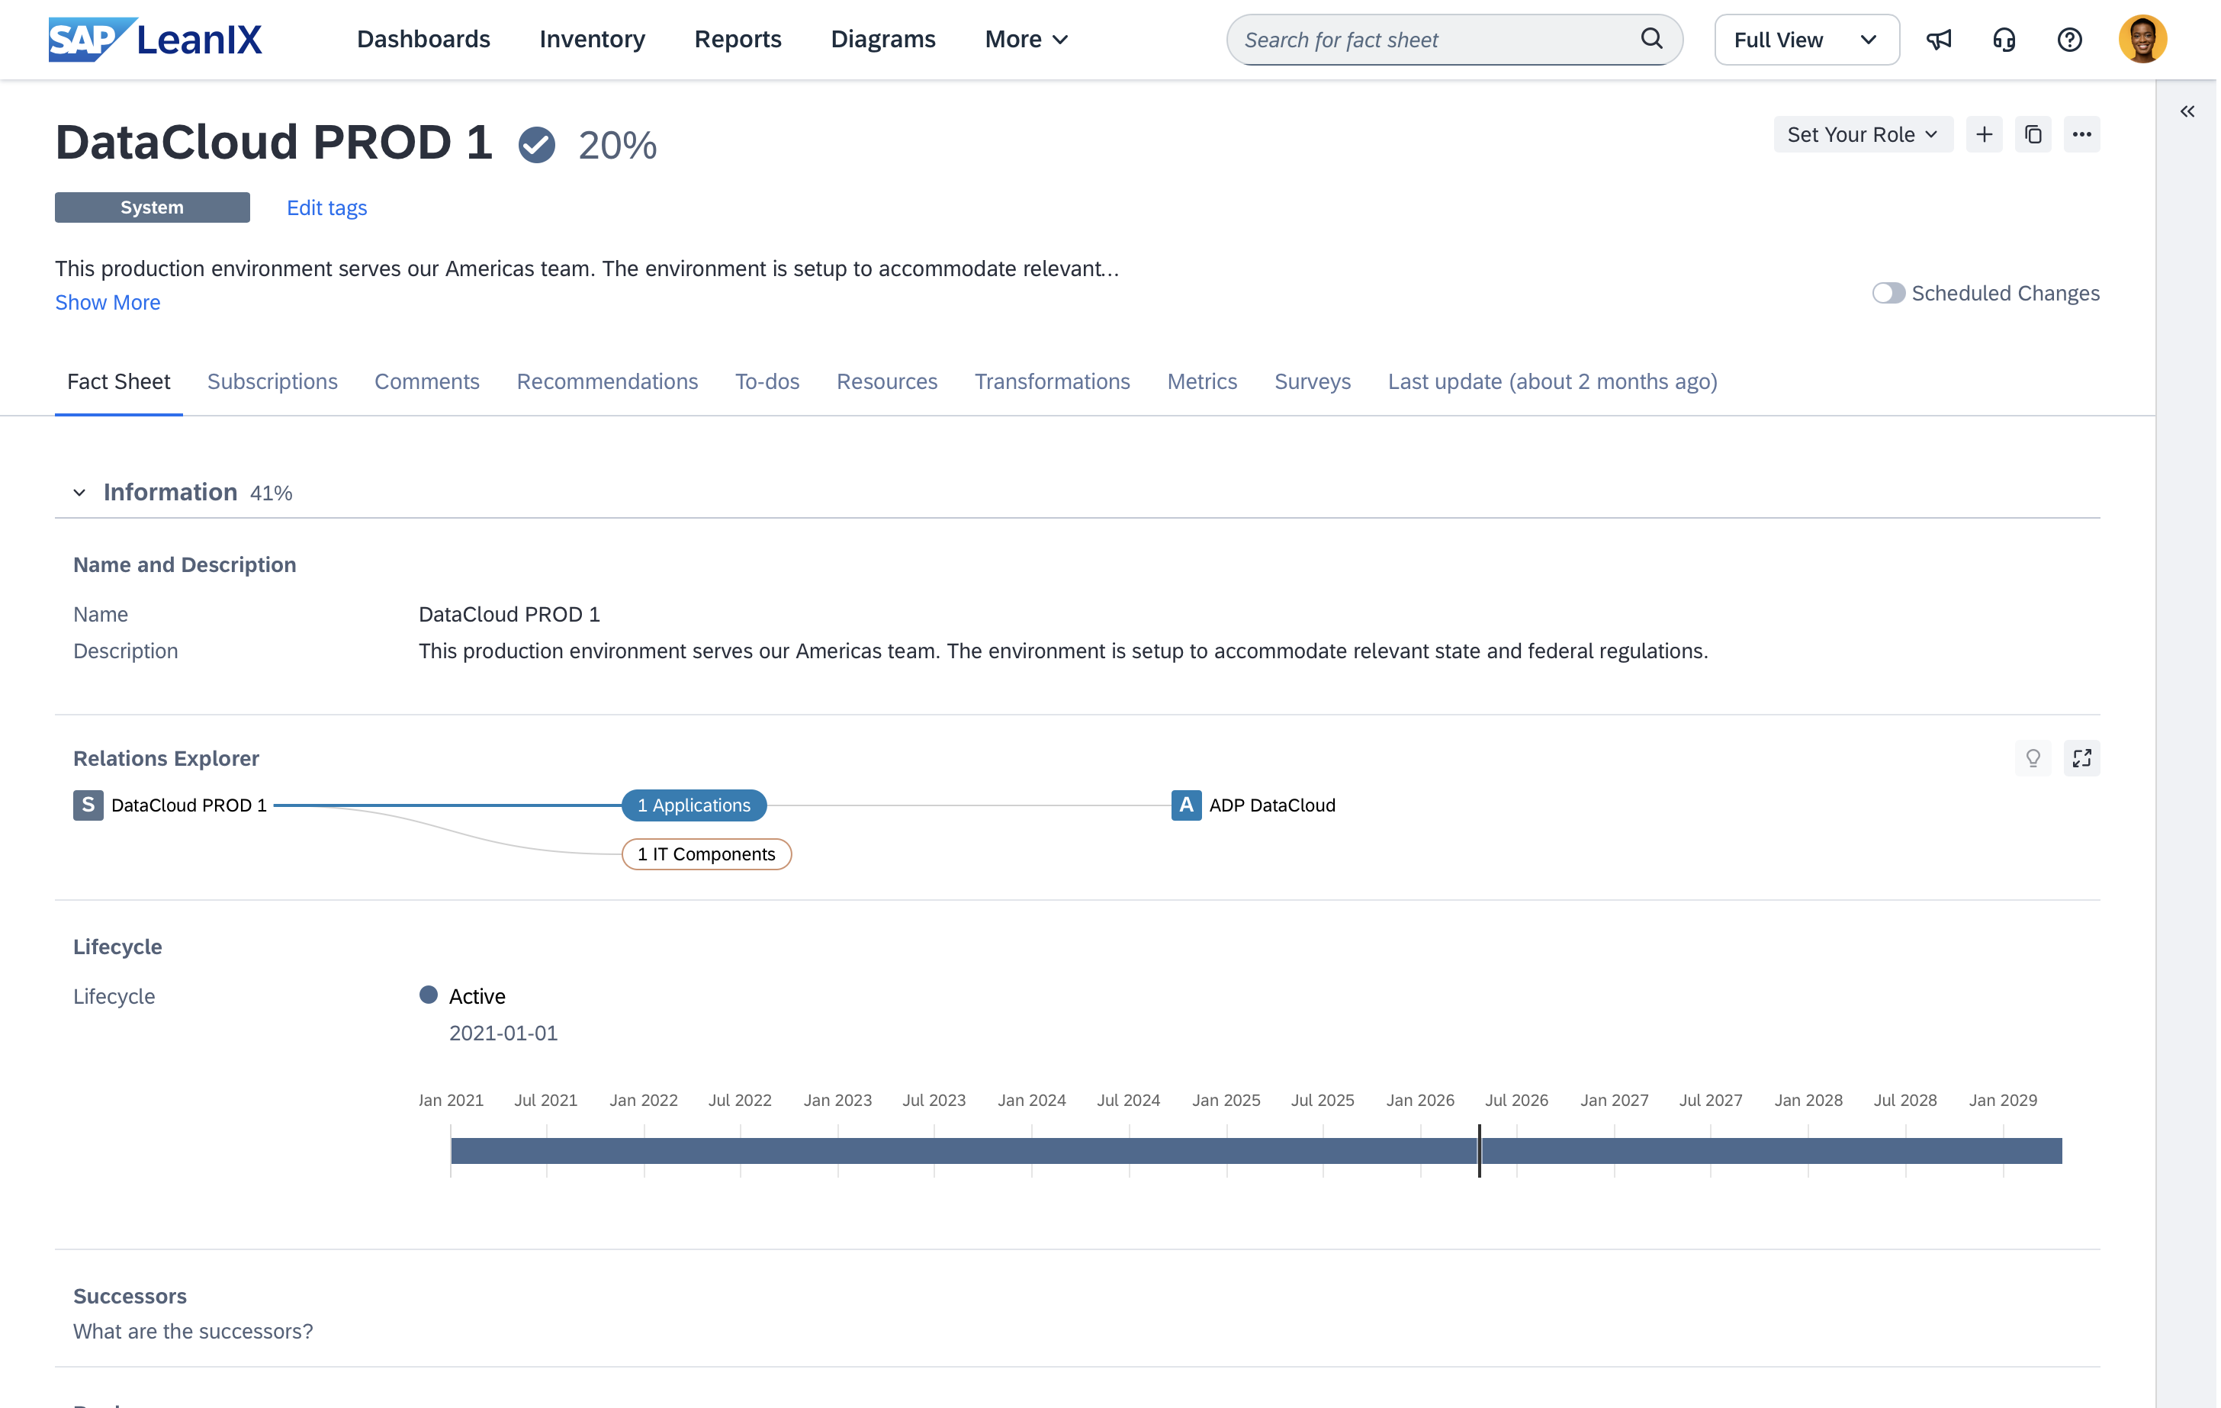This screenshot has width=2221, height=1408.
Task: Click 'What are the successors?' text
Action: point(194,1332)
